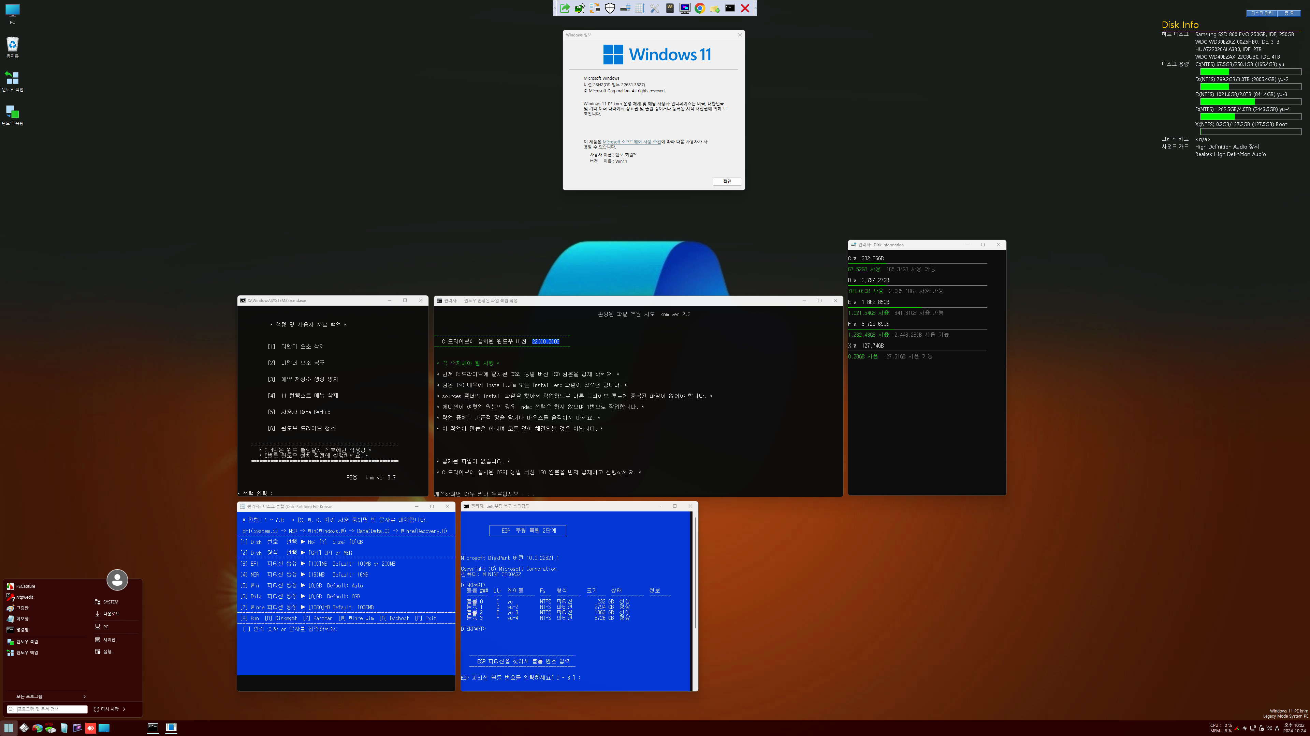This screenshot has height=736, width=1310.
Task: Switch to the cmd window taskbar button
Action: pos(152,728)
